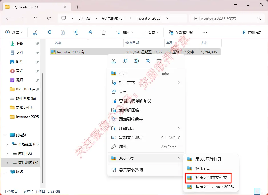Image resolution: width=268 pixels, height=195 pixels.
Task: Open the 详细信息 details pane
Action: click(x=251, y=32)
